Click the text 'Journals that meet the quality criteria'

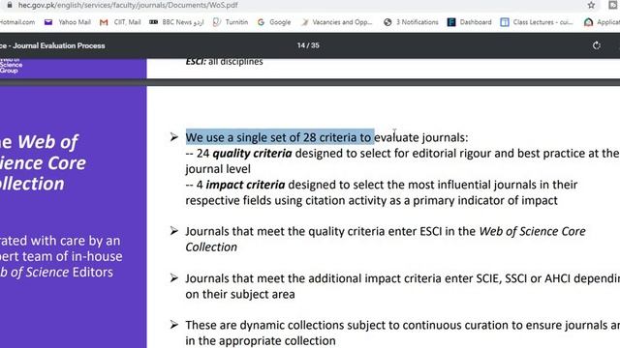coord(285,231)
